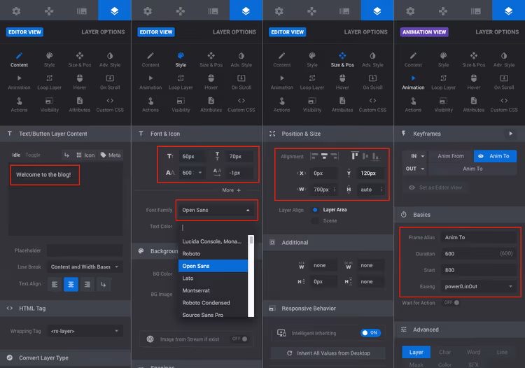The height and width of the screenshot is (368, 525).
Task: Click Inherit All Values from Desktop
Action: 328,353
